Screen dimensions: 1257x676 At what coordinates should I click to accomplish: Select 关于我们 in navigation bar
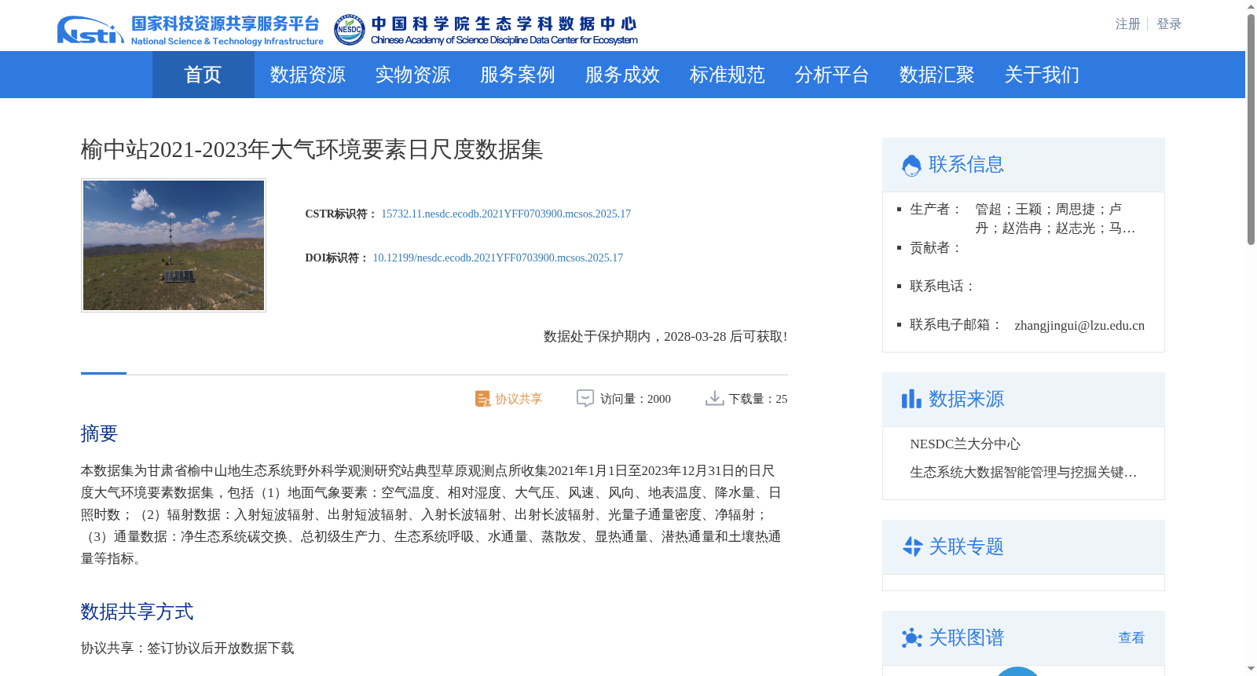(1042, 75)
